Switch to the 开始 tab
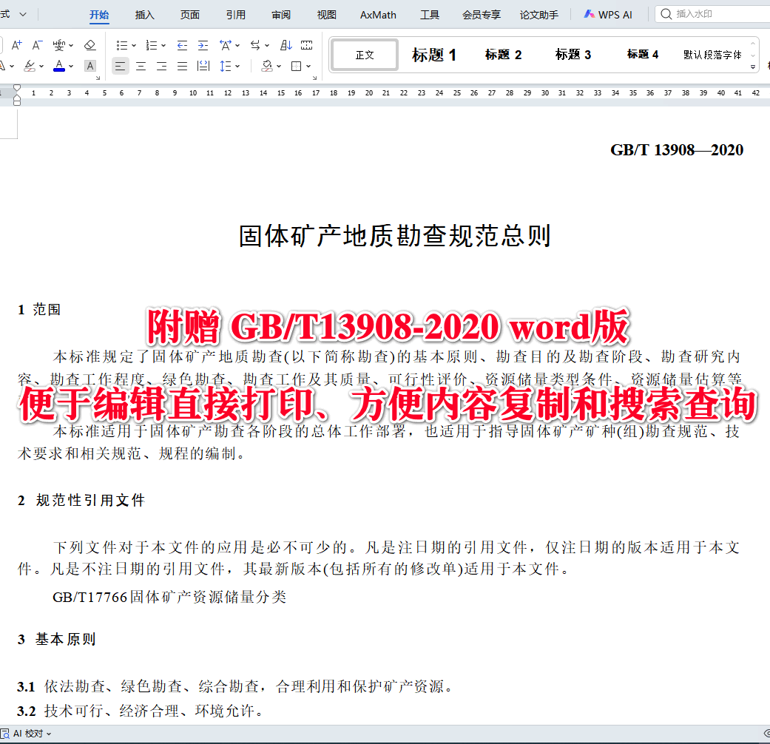This screenshot has width=770, height=744. point(99,15)
